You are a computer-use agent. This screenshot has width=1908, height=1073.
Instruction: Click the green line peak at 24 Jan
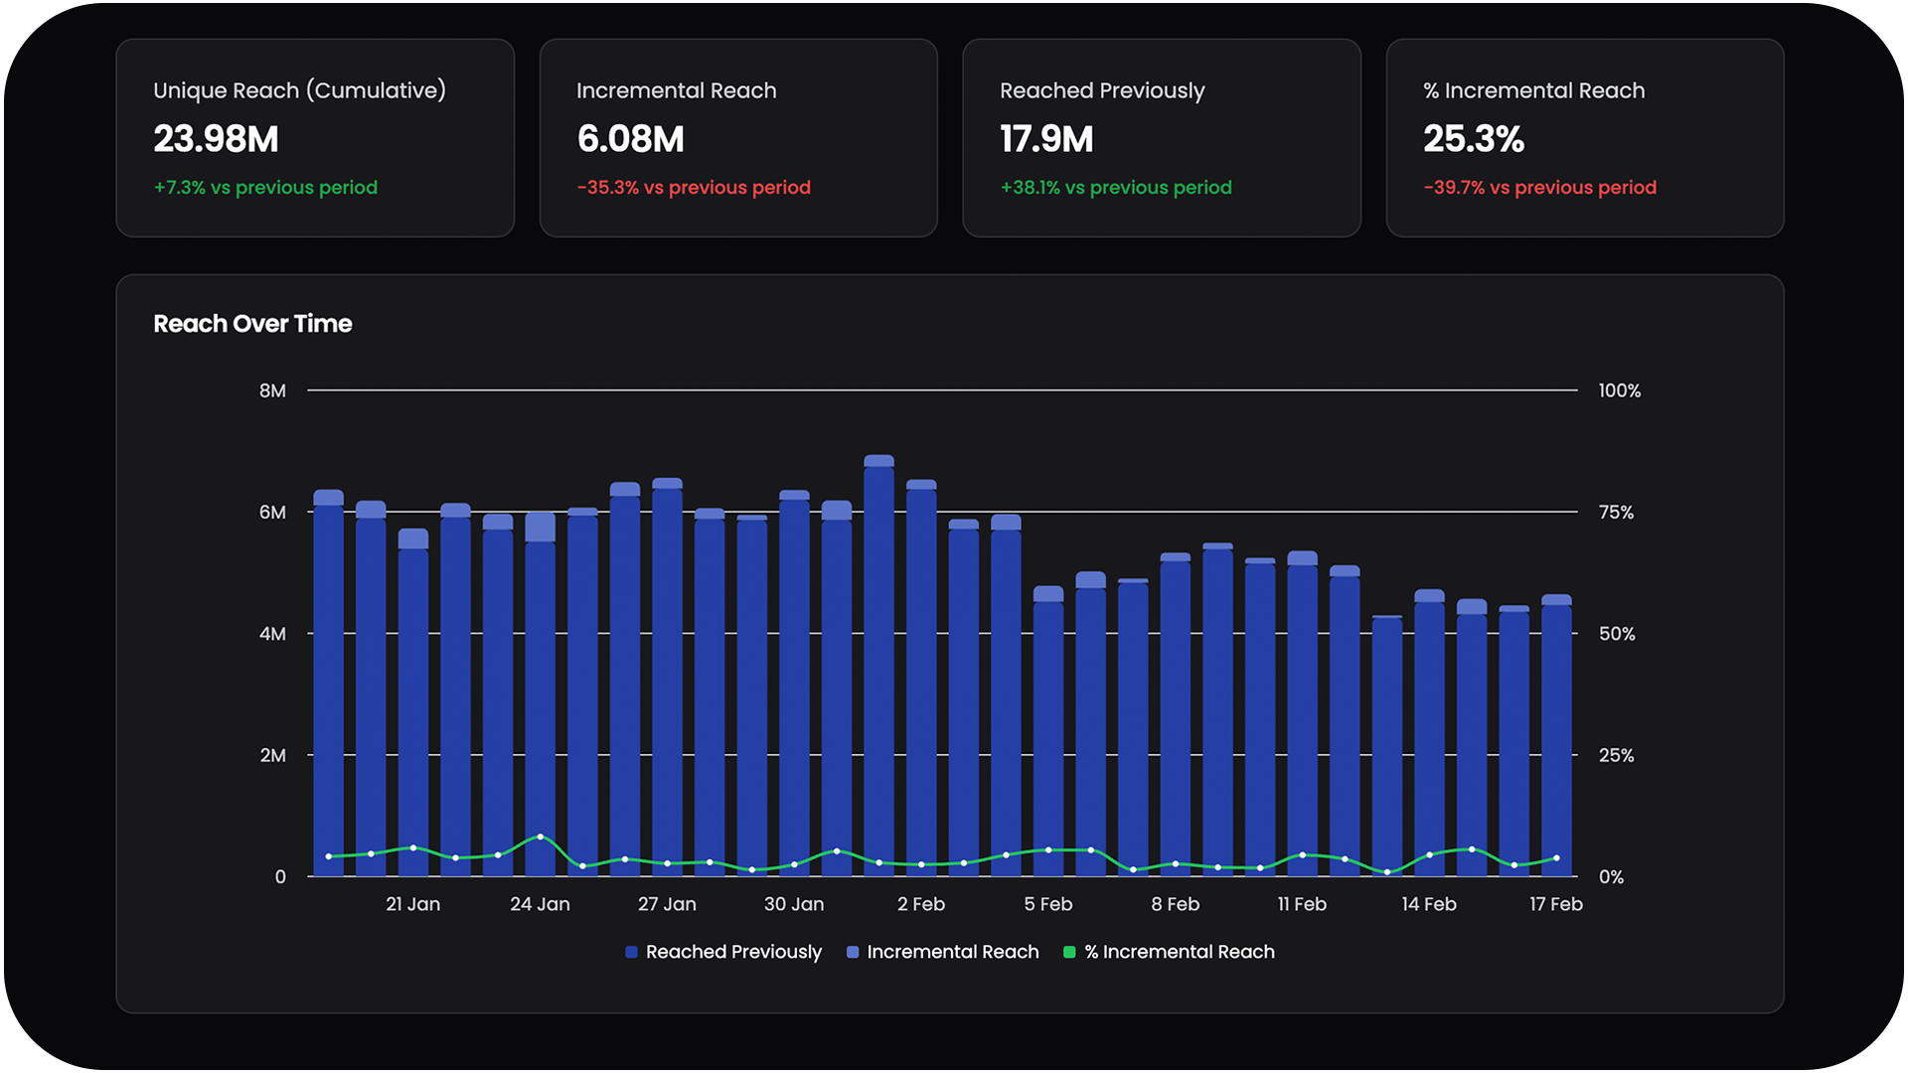coord(541,837)
